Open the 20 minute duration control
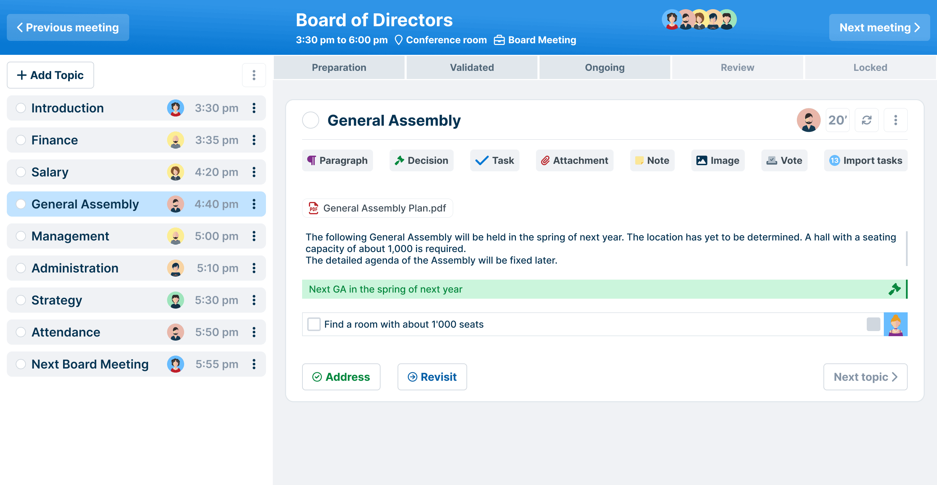The width and height of the screenshot is (937, 485). (837, 120)
